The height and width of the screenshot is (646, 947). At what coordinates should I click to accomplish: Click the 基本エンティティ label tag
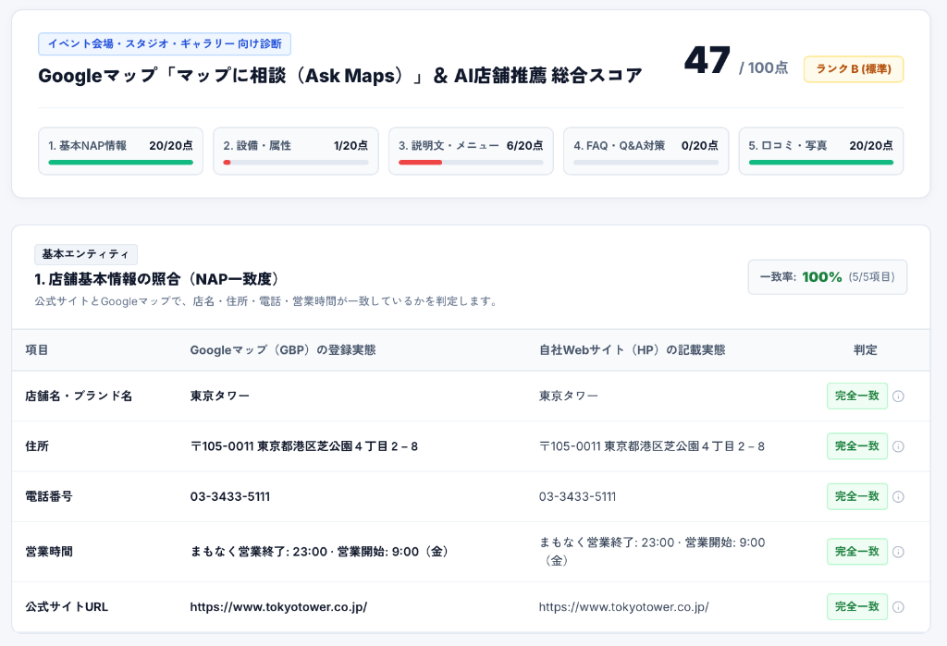[x=86, y=254]
